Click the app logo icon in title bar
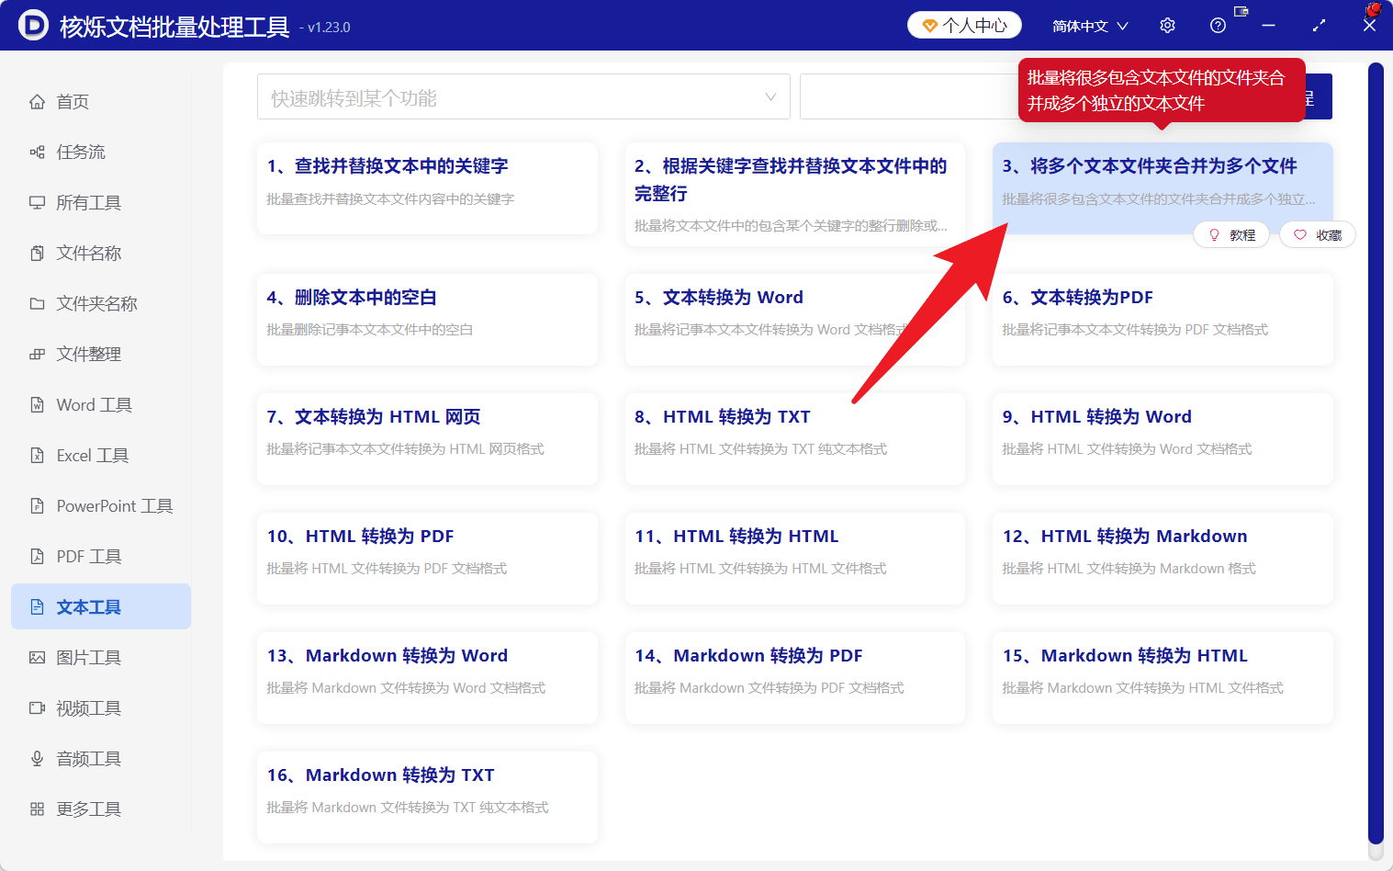1393x871 pixels. coord(33,25)
